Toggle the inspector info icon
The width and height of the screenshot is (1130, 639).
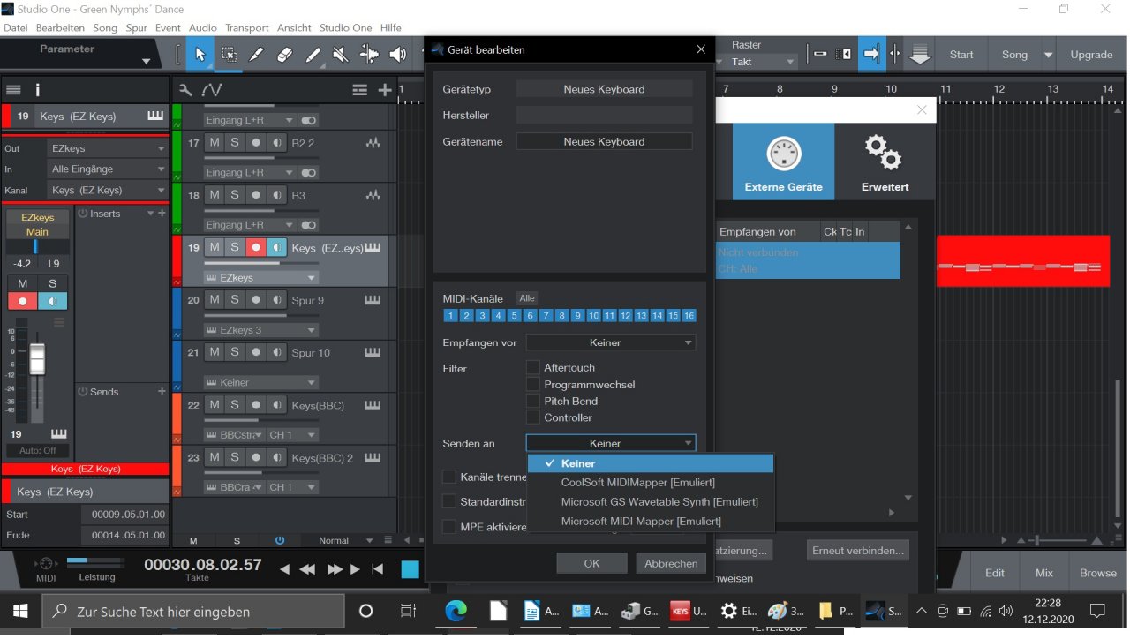(x=37, y=90)
